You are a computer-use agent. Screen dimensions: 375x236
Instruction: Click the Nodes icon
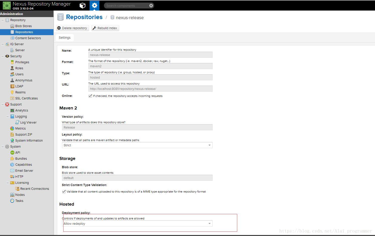pos(12,195)
